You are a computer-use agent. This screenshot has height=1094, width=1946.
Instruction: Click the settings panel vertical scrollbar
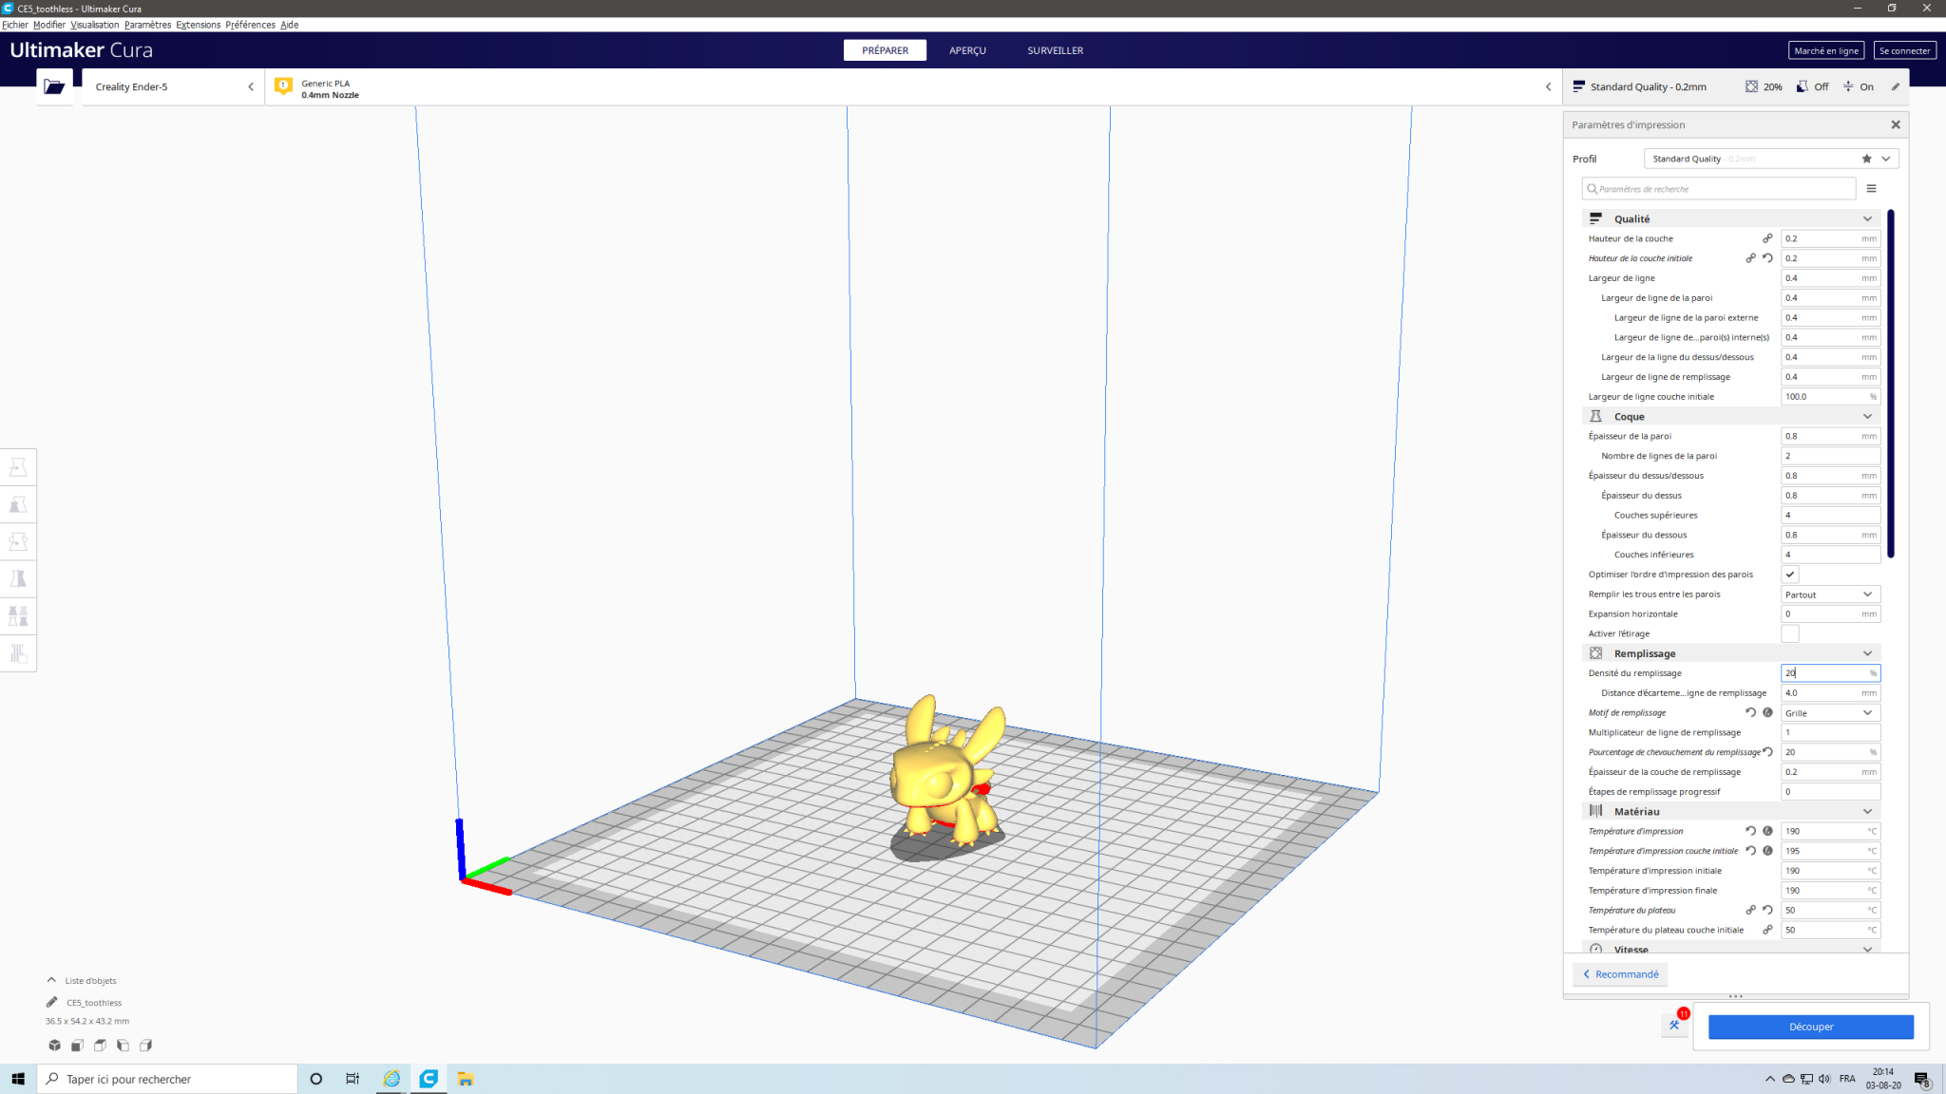click(1891, 383)
